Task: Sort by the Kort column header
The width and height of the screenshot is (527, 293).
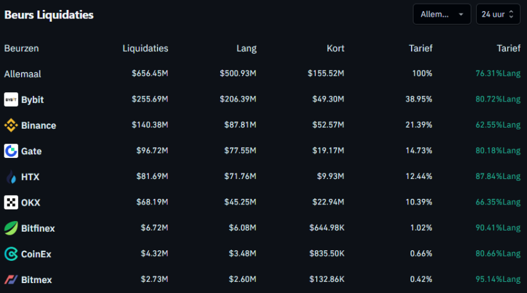Action: point(335,48)
